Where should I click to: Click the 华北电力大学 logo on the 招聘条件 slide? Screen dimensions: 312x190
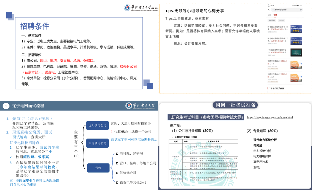pos(140,8)
